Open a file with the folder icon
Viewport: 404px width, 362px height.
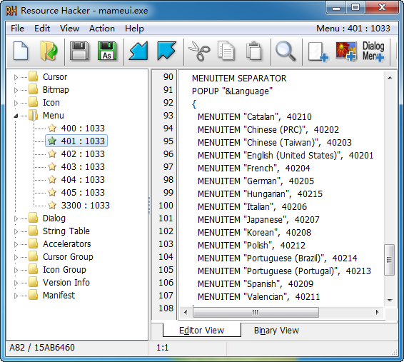pyautogui.click(x=49, y=51)
